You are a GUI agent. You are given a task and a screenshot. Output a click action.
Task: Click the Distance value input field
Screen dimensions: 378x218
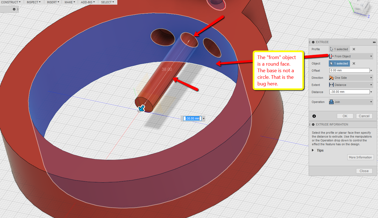(x=349, y=92)
